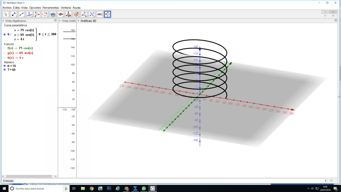The width and height of the screenshot is (341, 192).
Task: Select the Sphere tool
Action: [76, 14]
